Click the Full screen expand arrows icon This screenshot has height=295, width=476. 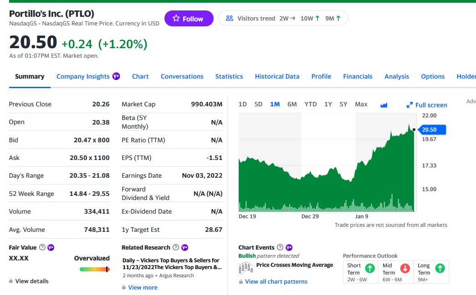coord(409,105)
